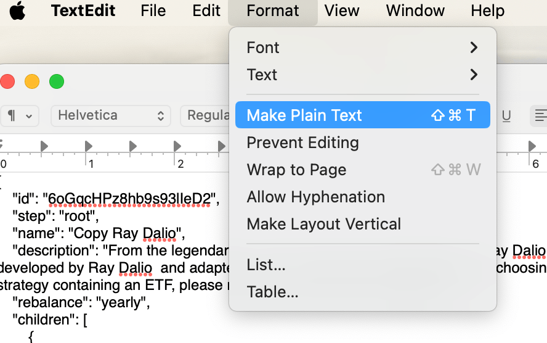Click the "description" text line
The image size is (547, 343).
[121, 250]
